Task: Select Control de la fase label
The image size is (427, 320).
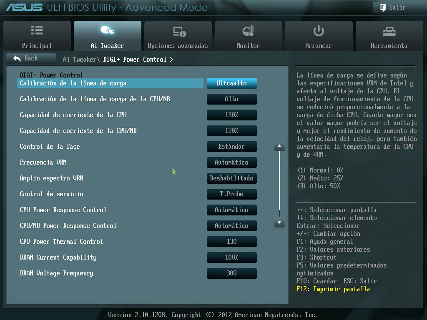Action: click(x=50, y=146)
